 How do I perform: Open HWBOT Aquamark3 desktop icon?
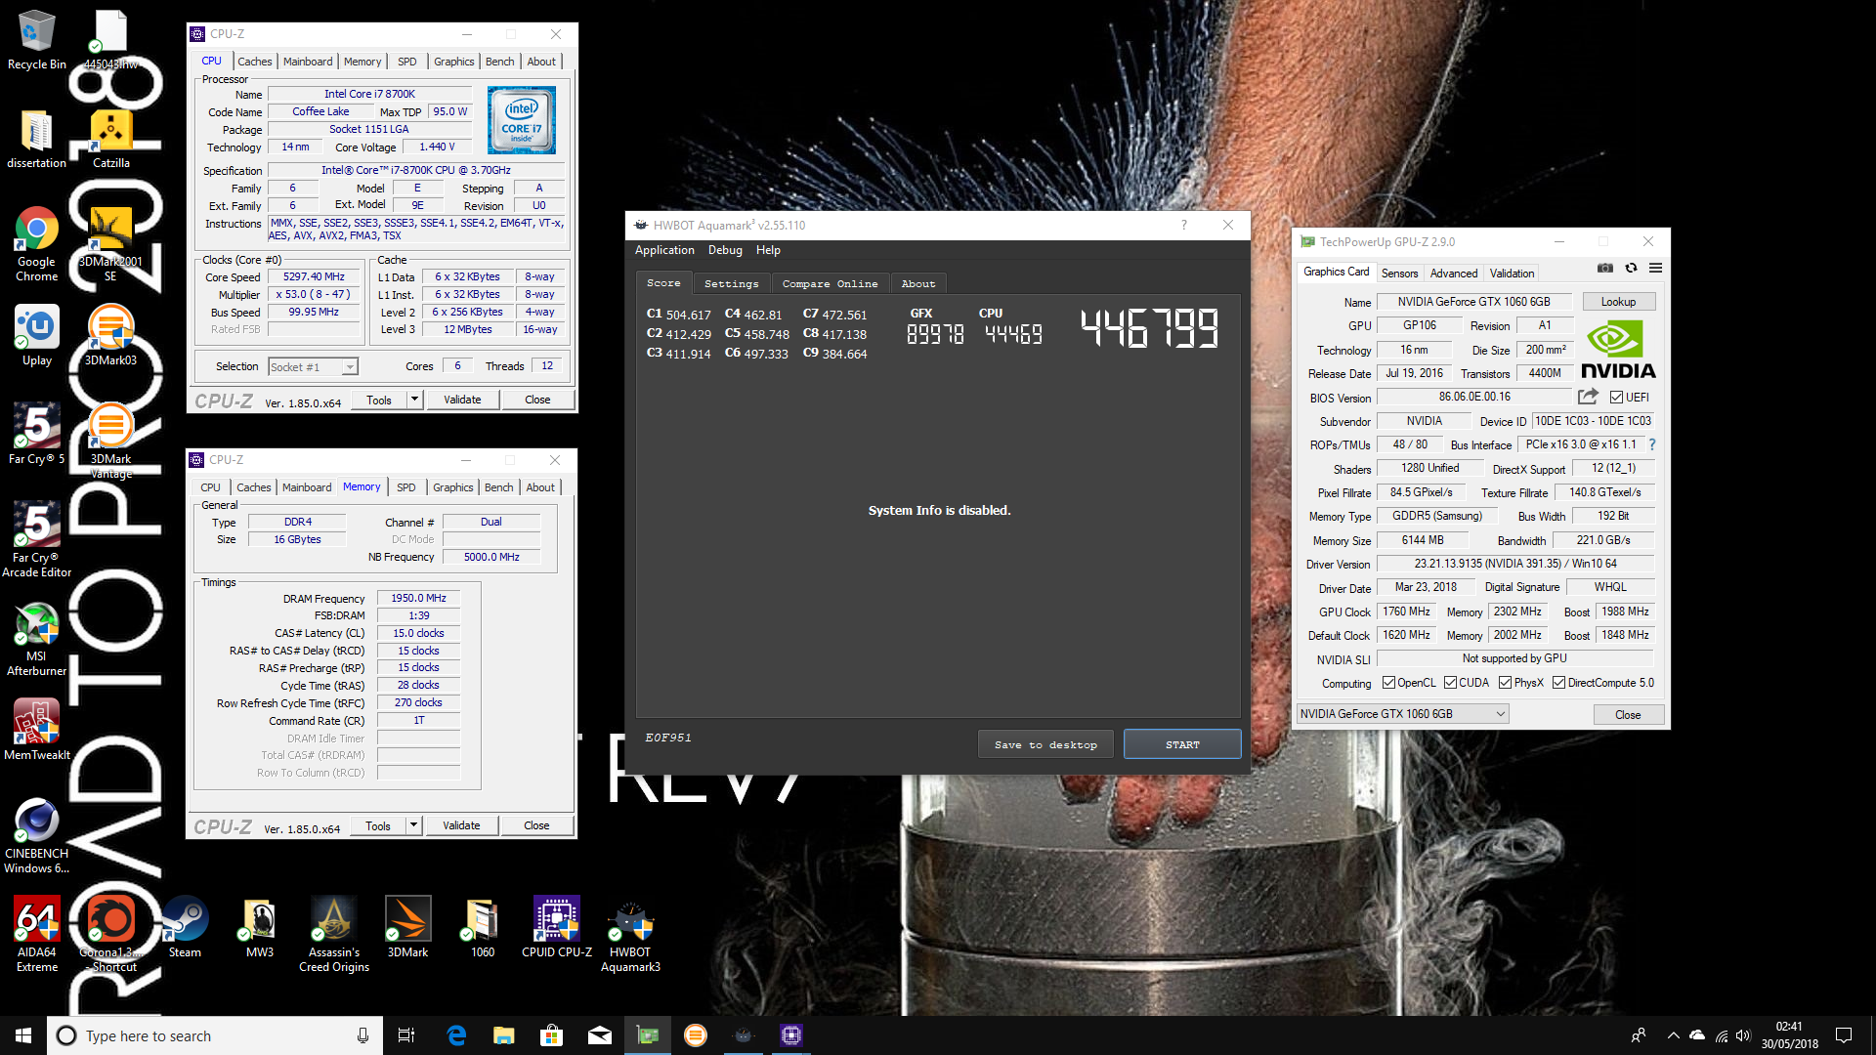630,935
